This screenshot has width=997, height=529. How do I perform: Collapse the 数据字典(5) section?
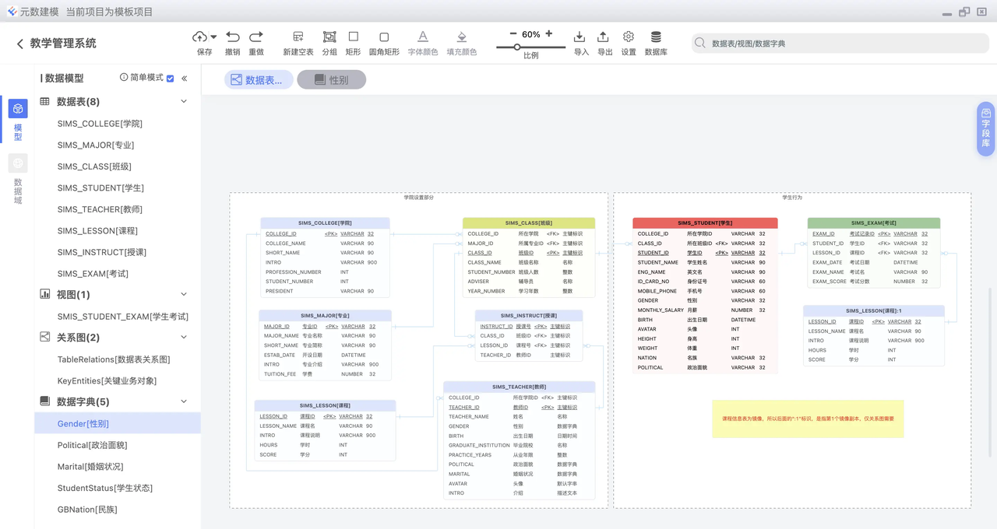tap(183, 401)
